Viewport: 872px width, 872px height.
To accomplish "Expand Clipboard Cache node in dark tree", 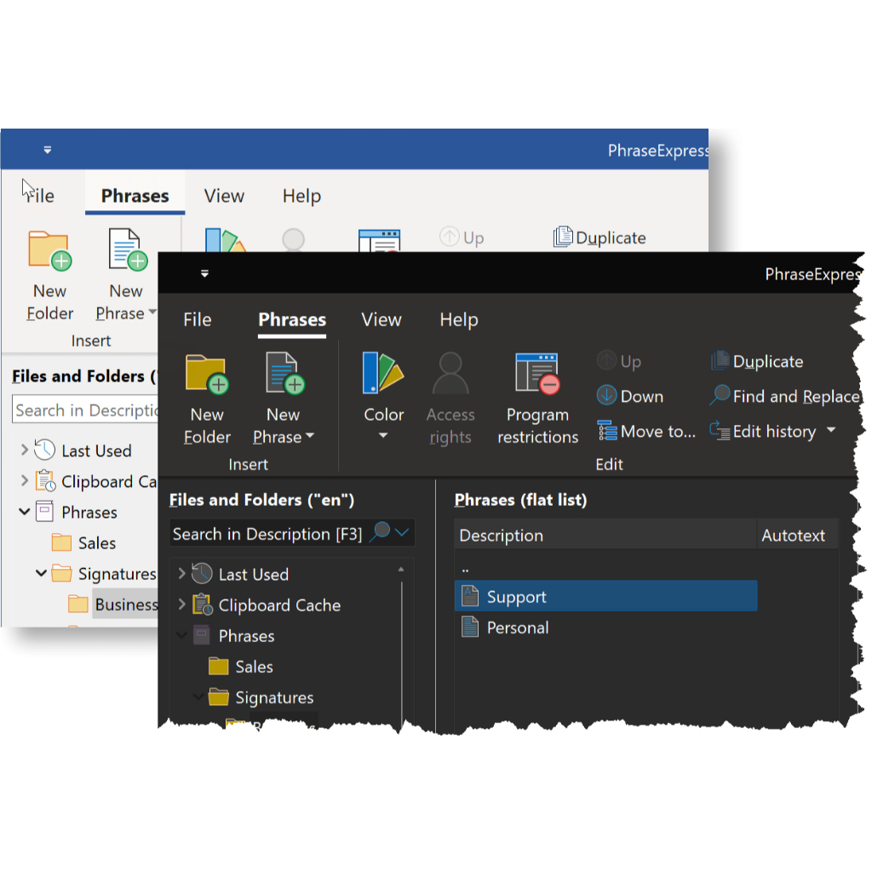I will 182,604.
